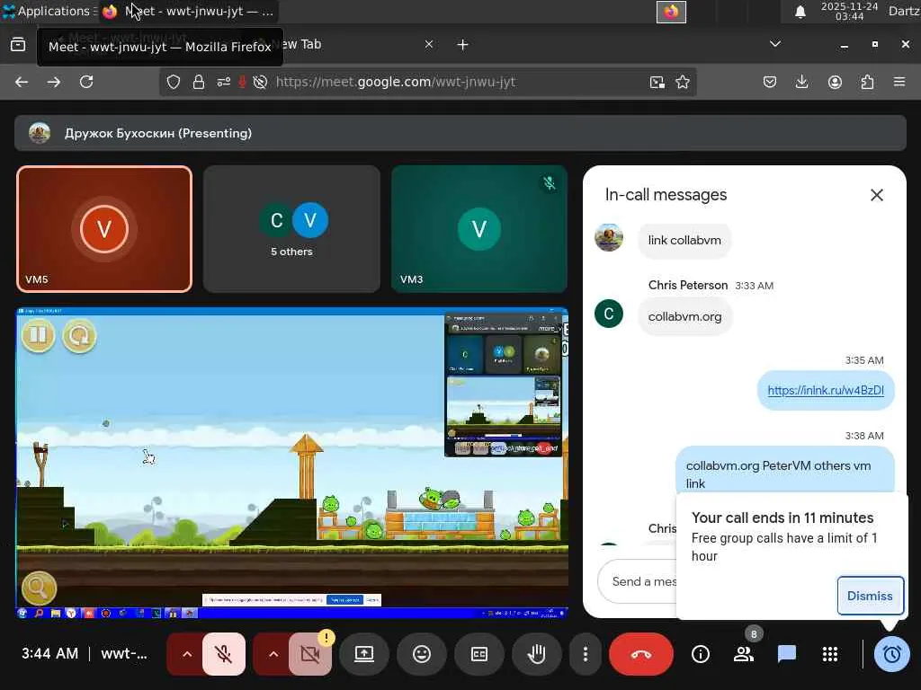Click the meet.google.com address bar
The width and height of the screenshot is (921, 690).
coord(396,82)
